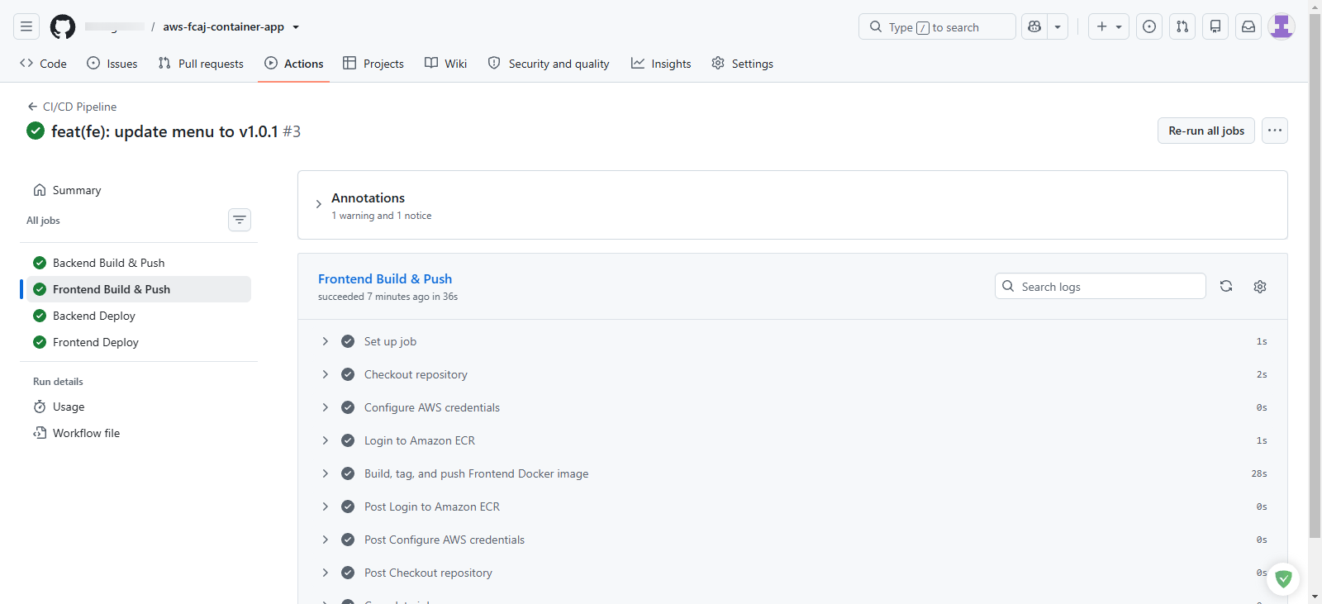The width and height of the screenshot is (1322, 604).
Task: Go back to CI/CD Pipeline workflow
Action: point(72,107)
